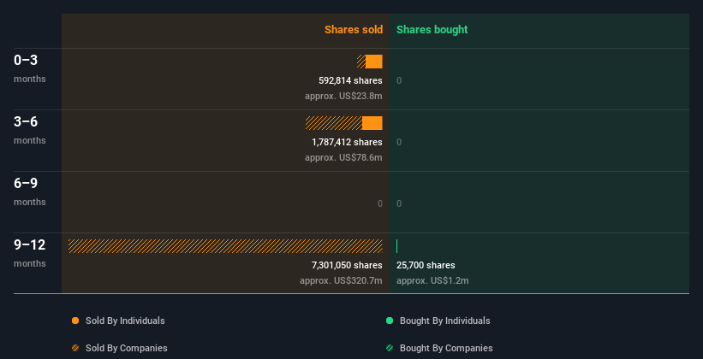Click the 1,787,412 shares label
This screenshot has height=359, width=703.
tap(347, 142)
